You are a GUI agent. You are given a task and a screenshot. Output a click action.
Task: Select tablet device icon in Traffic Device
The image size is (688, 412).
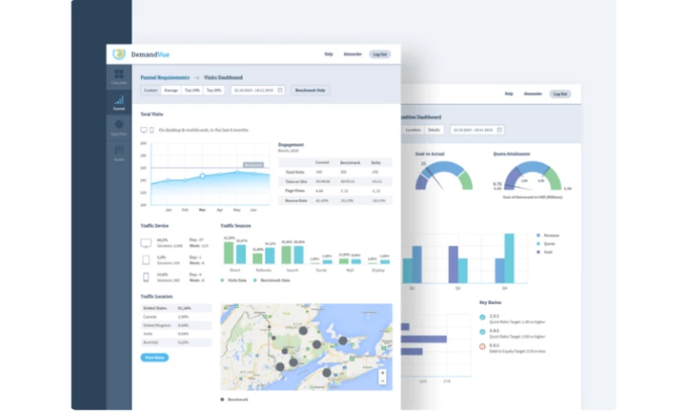(146, 259)
